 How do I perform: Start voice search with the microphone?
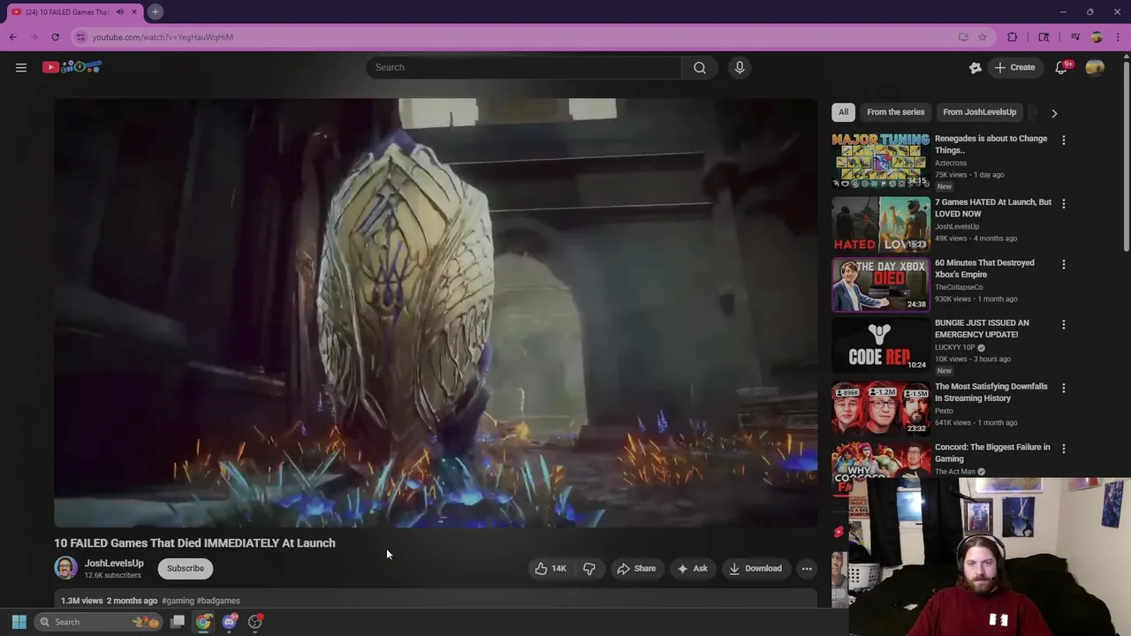[740, 67]
